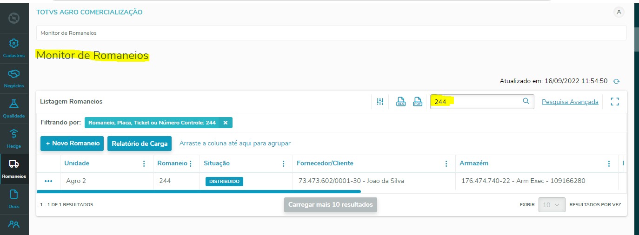Click Relatório de Carga button

tap(140, 144)
